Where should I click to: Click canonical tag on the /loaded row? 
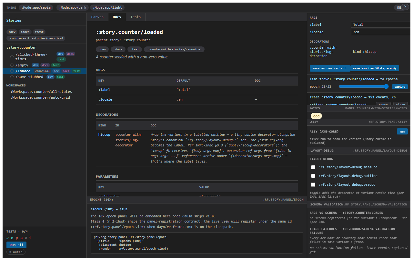coord(42,71)
